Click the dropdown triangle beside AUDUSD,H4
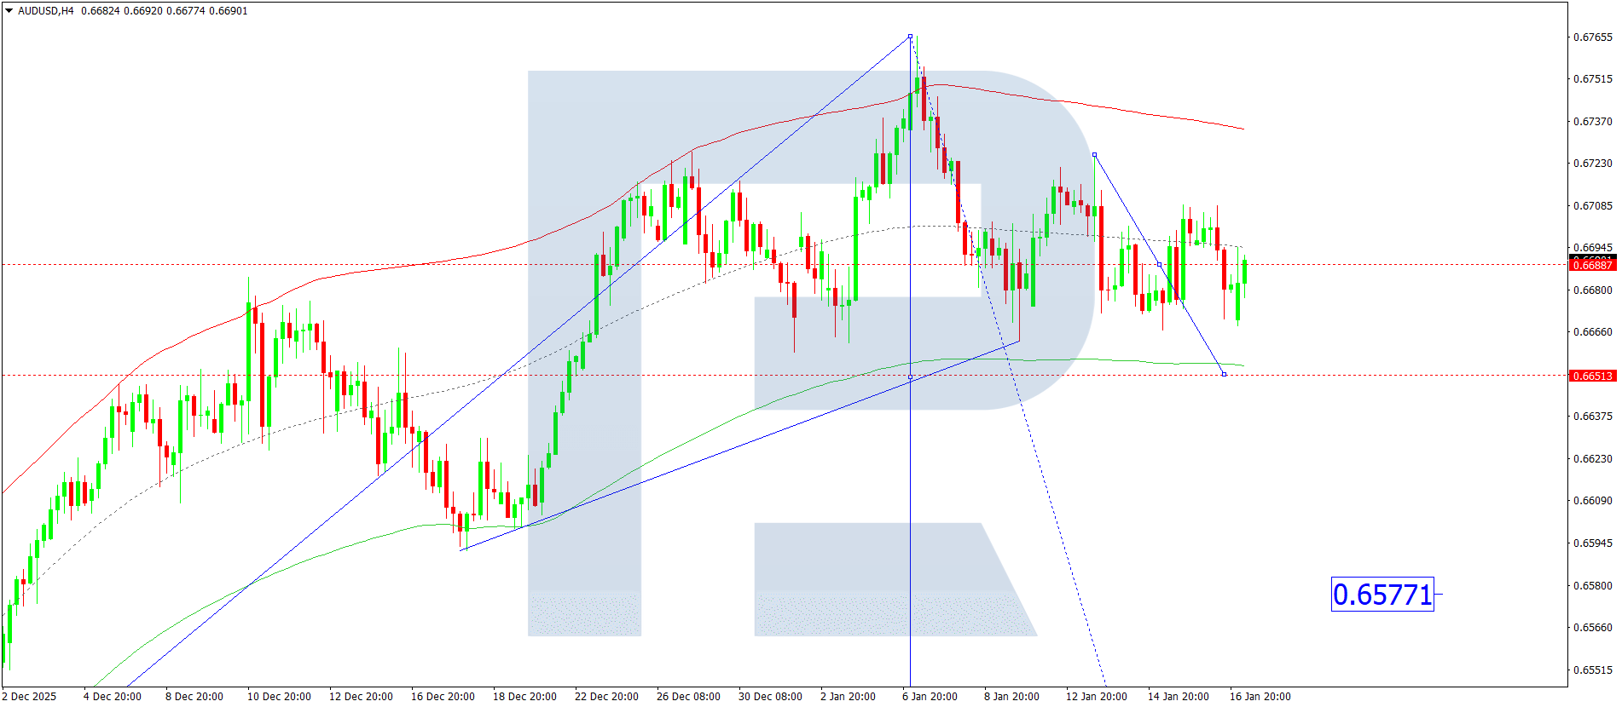This screenshot has height=707, width=1622. click(x=9, y=11)
